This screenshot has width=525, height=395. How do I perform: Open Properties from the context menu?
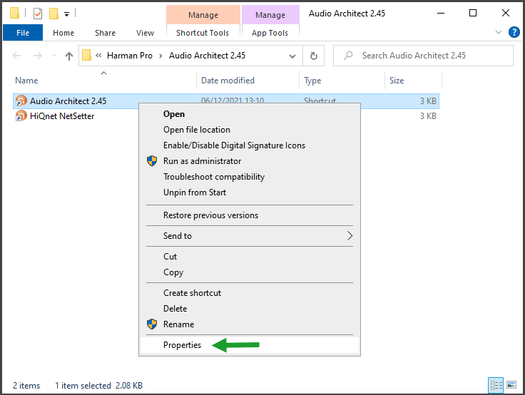(250, 345)
